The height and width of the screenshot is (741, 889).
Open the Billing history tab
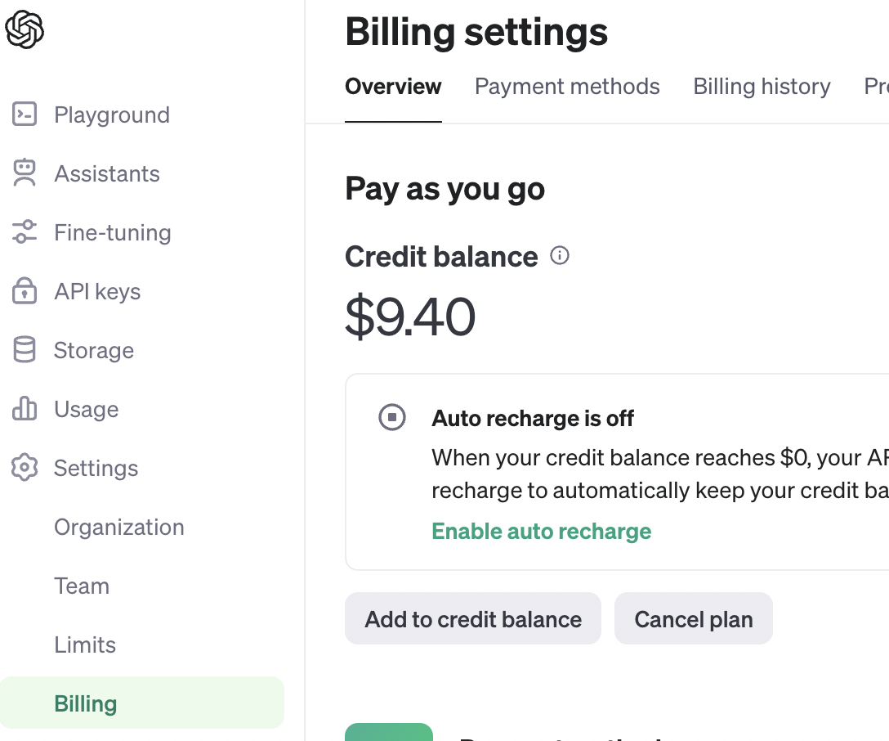coord(762,87)
